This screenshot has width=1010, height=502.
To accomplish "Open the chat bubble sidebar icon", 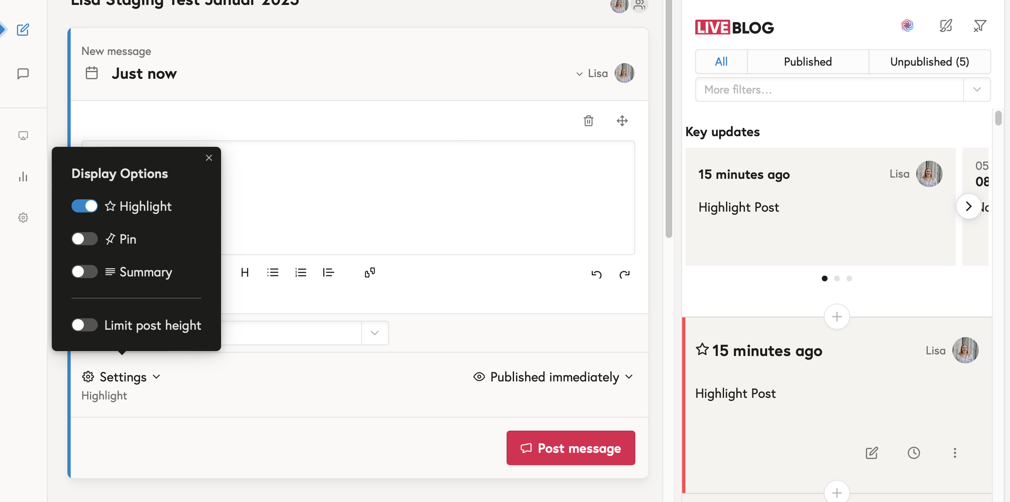I will 23,74.
